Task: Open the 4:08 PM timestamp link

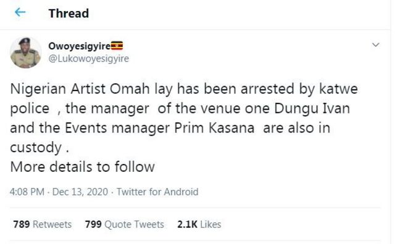Action: click(x=27, y=192)
